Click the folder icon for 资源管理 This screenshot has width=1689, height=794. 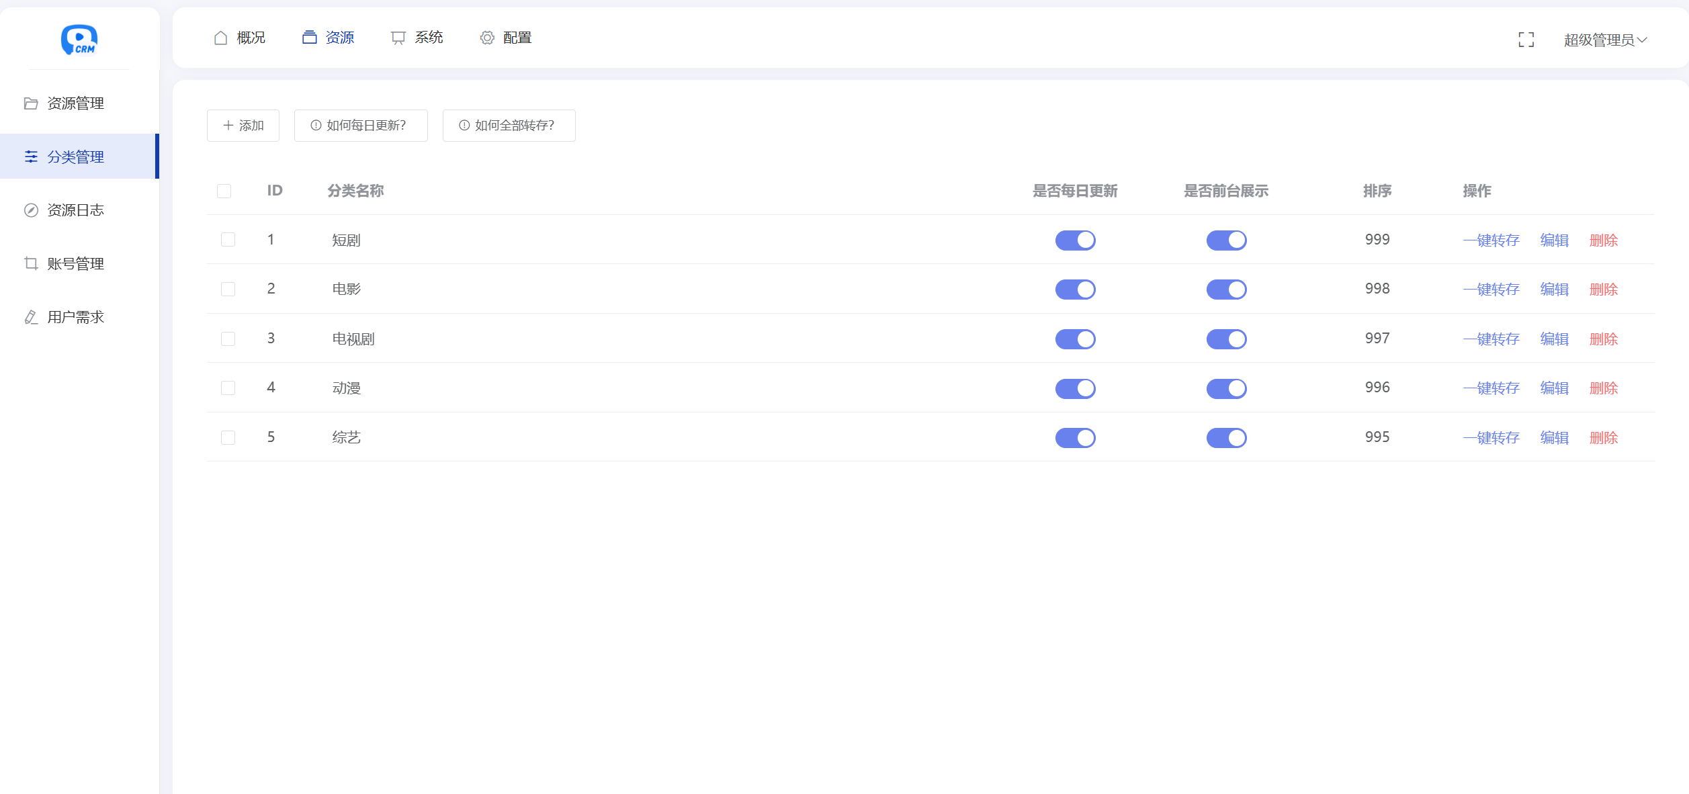pyautogui.click(x=31, y=103)
